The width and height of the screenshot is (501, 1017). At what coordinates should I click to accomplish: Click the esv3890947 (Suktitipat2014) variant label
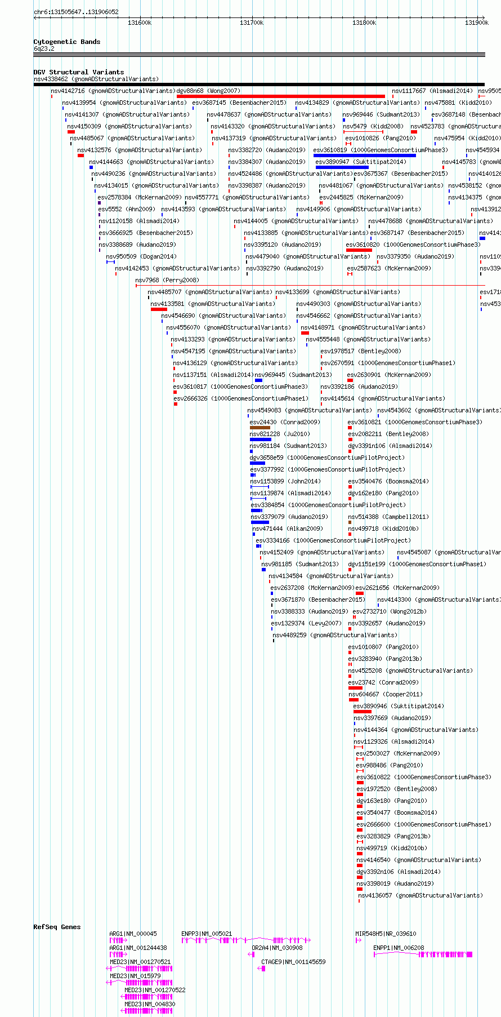tap(361, 162)
